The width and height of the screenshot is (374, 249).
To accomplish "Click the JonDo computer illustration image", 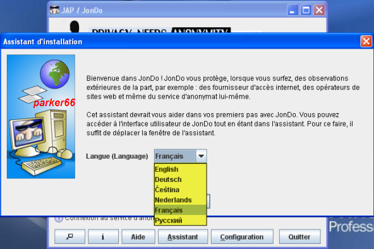I will click(41, 116).
